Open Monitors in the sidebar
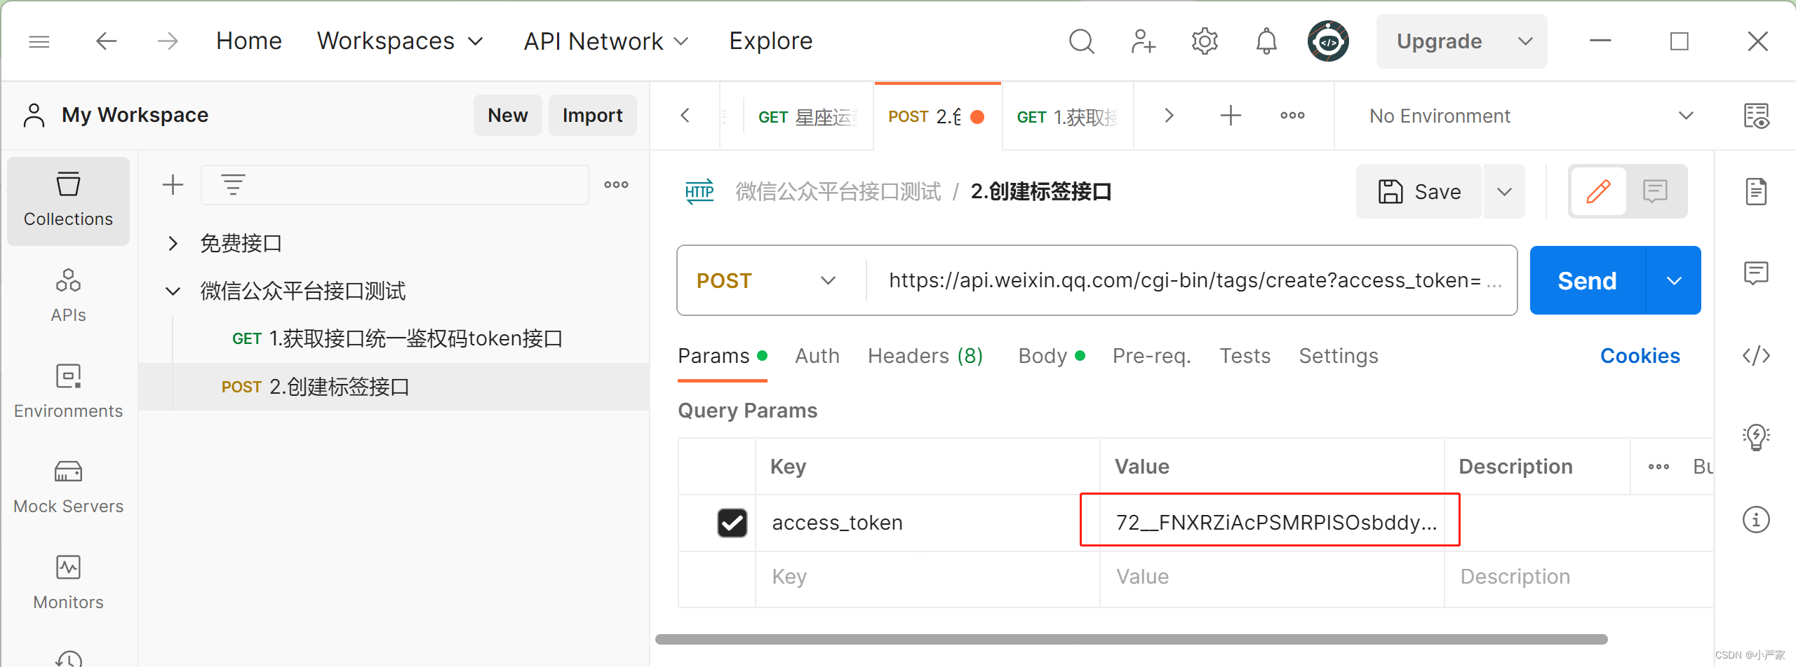1796x667 pixels. [68, 583]
